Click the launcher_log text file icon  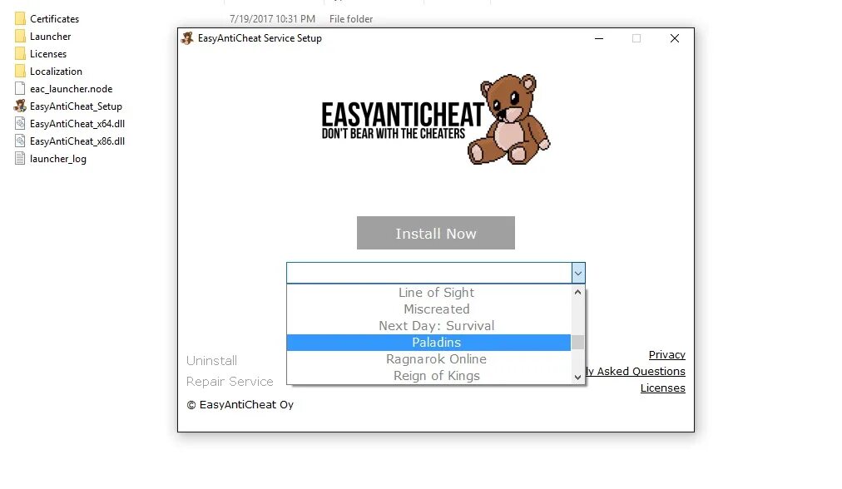pyautogui.click(x=20, y=158)
